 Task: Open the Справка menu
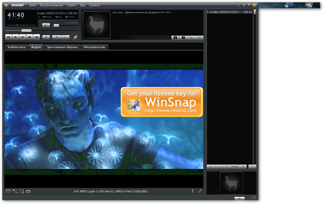pyautogui.click(x=94, y=5)
